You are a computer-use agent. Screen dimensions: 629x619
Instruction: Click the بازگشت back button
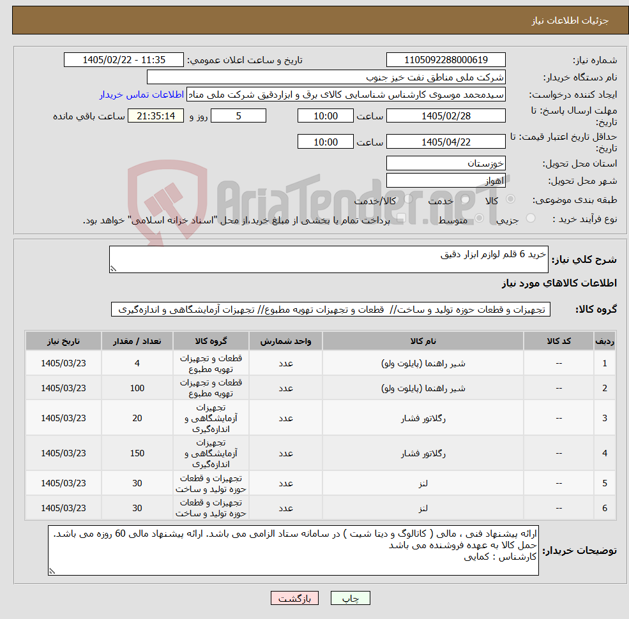[294, 598]
